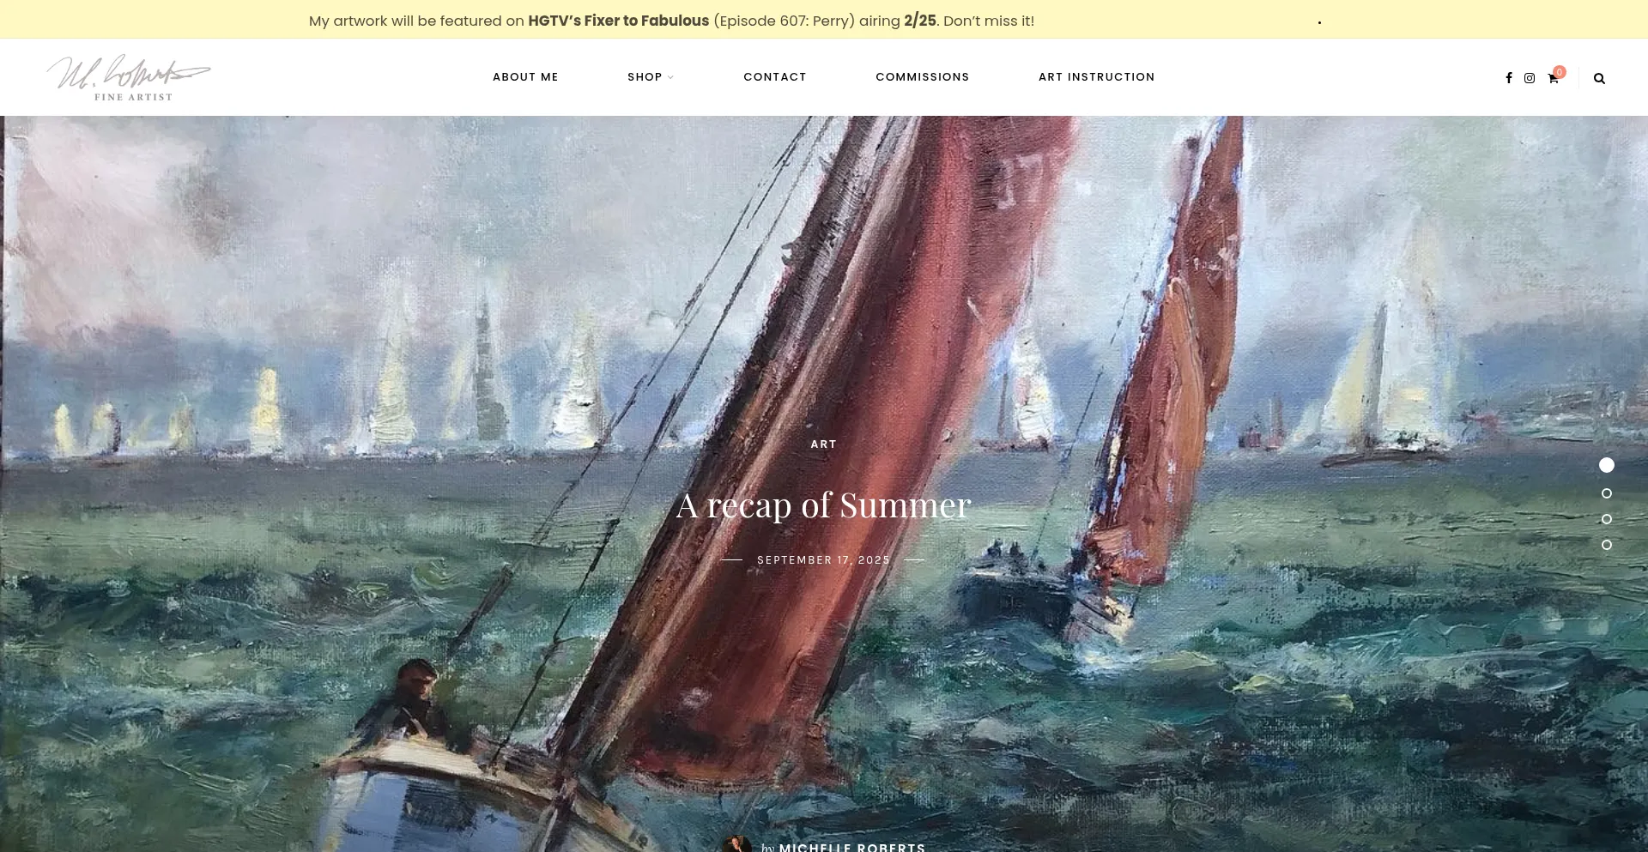This screenshot has width=1648, height=852.
Task: Click the M. Roberts Fine Artist logo
Action: (x=129, y=77)
